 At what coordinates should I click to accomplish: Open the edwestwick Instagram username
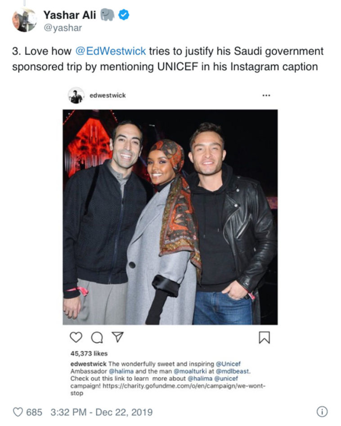point(108,95)
